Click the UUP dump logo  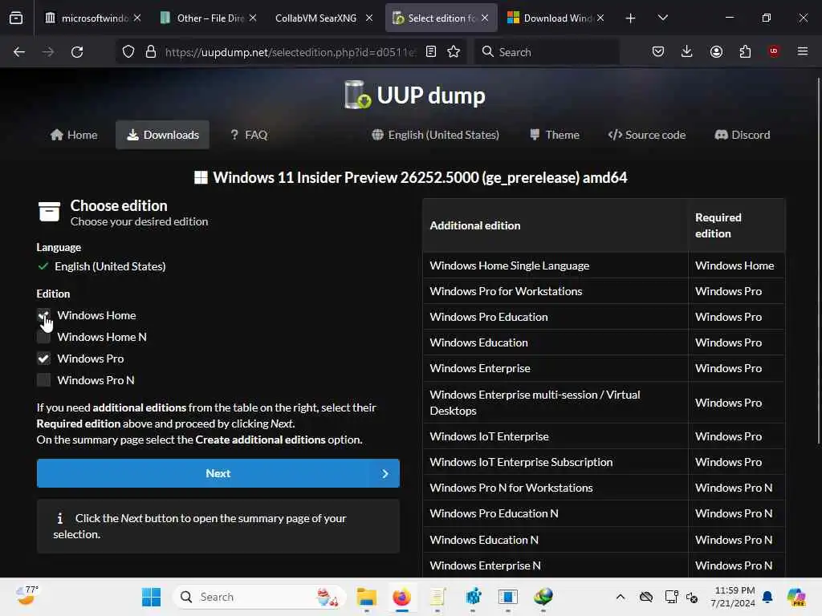coord(414,95)
